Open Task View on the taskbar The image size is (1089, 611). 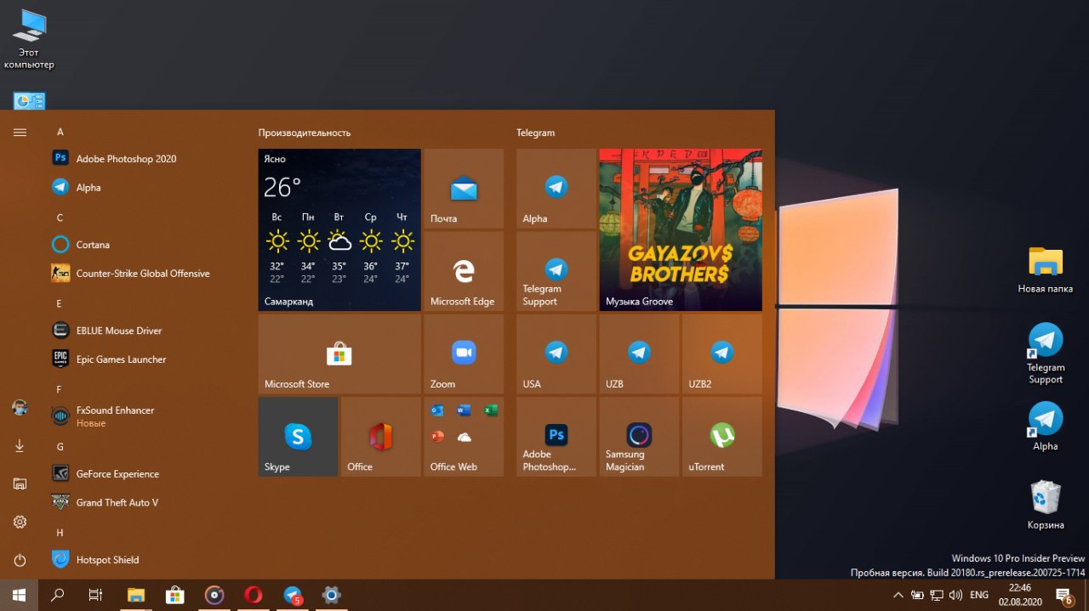[96, 595]
